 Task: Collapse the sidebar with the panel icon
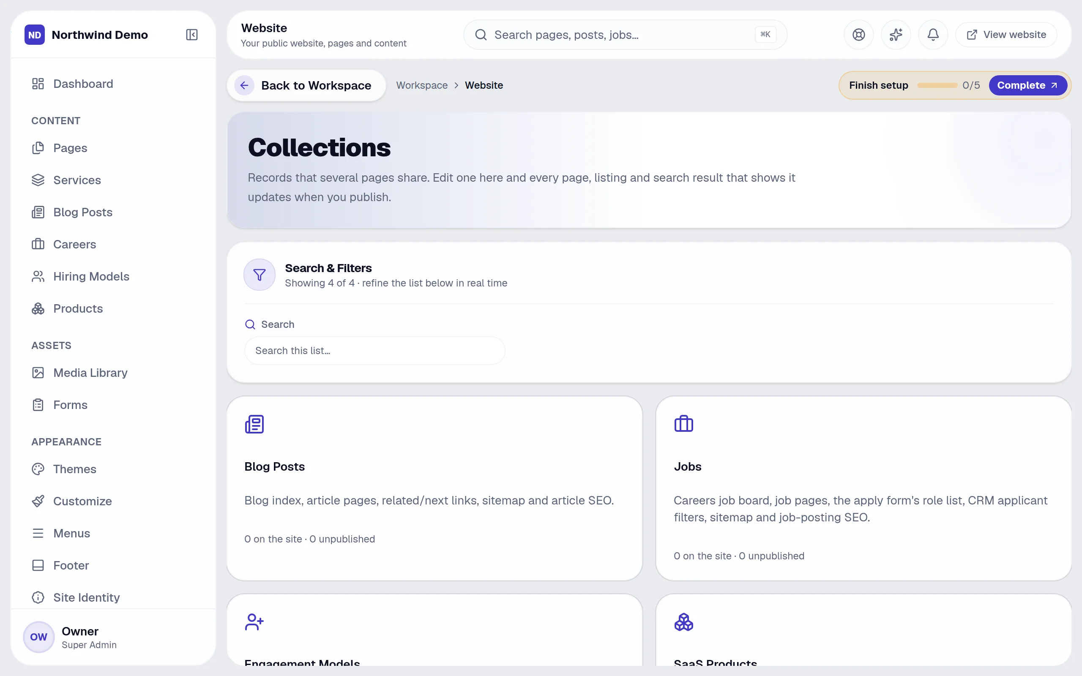click(x=192, y=35)
